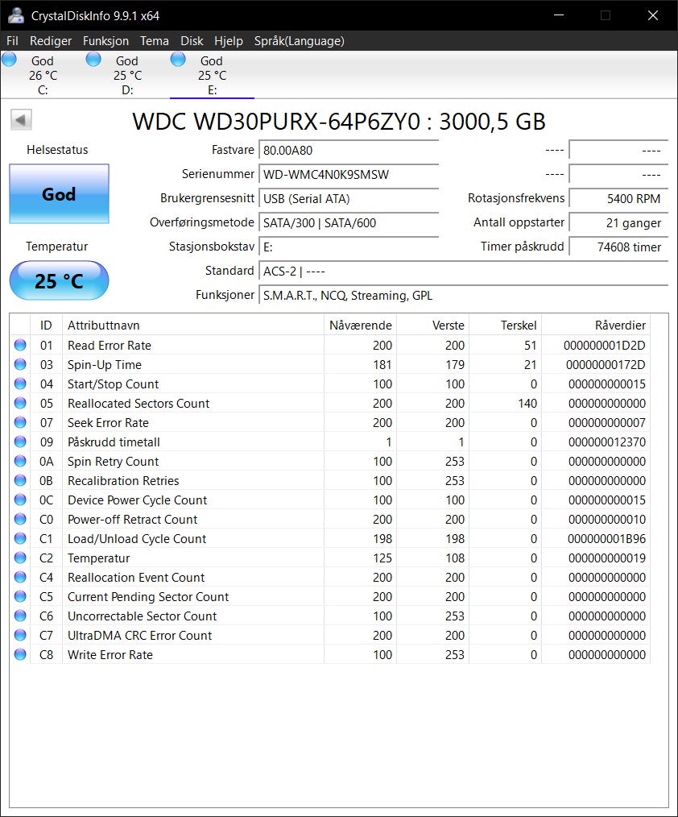
Task: Click the Verste column header
Action: tap(432, 326)
